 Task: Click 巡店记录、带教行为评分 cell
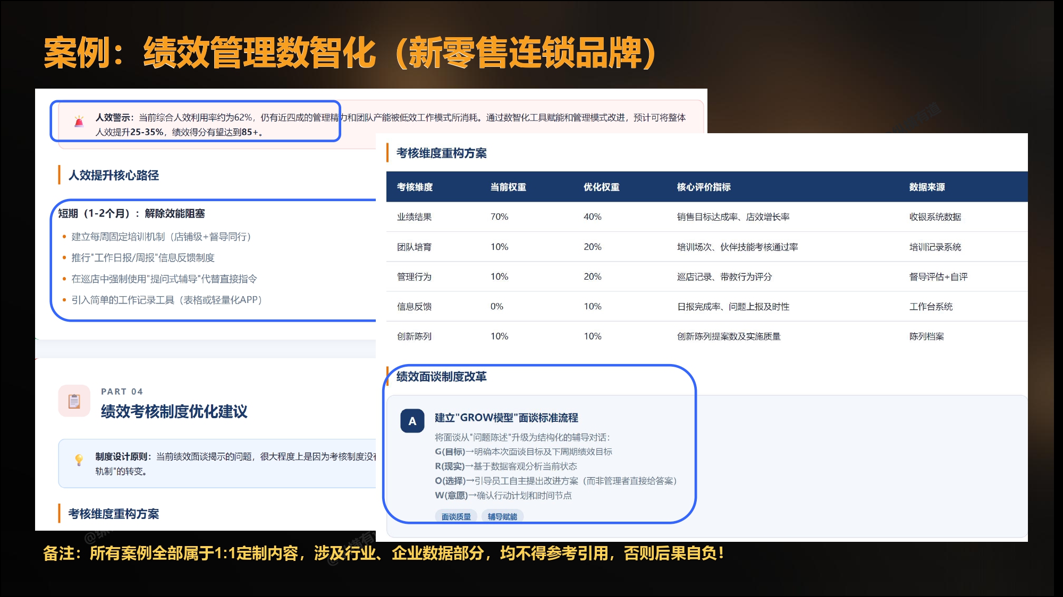[x=724, y=276]
